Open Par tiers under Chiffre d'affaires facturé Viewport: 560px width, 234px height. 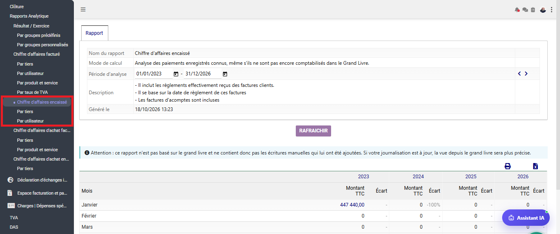click(x=25, y=64)
